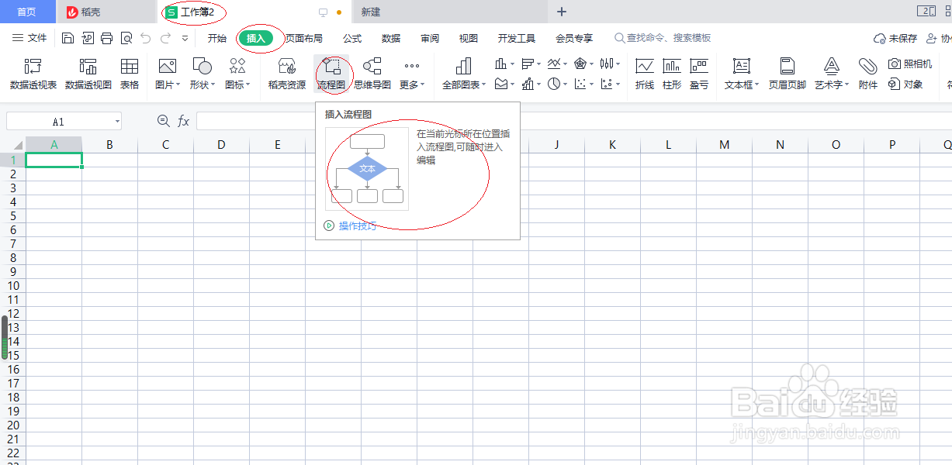
Task: Open the picture (图片) dropdown
Action: (168, 74)
